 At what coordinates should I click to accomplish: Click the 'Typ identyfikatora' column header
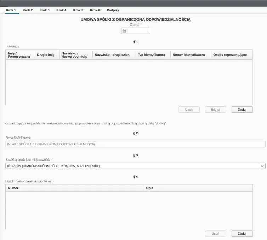coord(153,55)
